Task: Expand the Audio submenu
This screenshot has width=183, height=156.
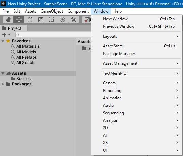Action: [136, 105]
